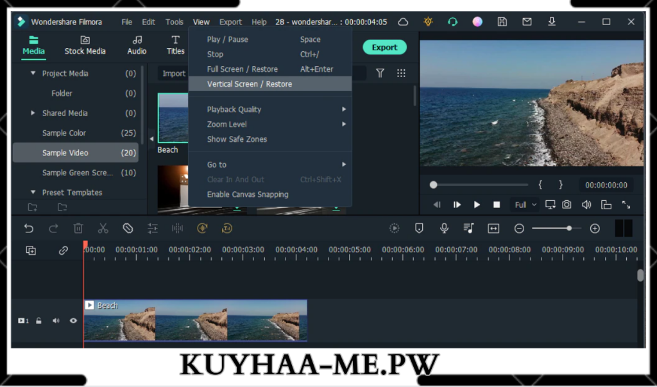Viewport: 657px width, 387px height.
Task: Expand the Shared Media tree
Action: (33, 113)
